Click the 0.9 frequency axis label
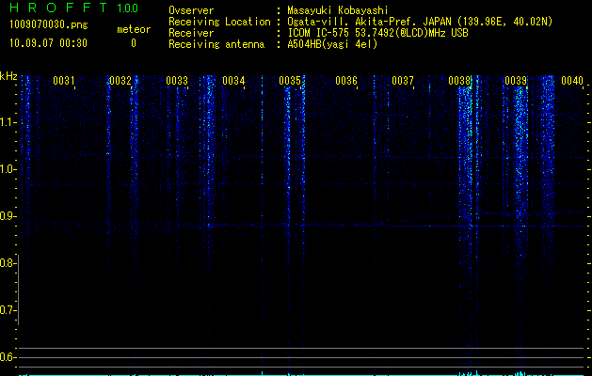Screen dimensions: 592x376 coord(8,216)
